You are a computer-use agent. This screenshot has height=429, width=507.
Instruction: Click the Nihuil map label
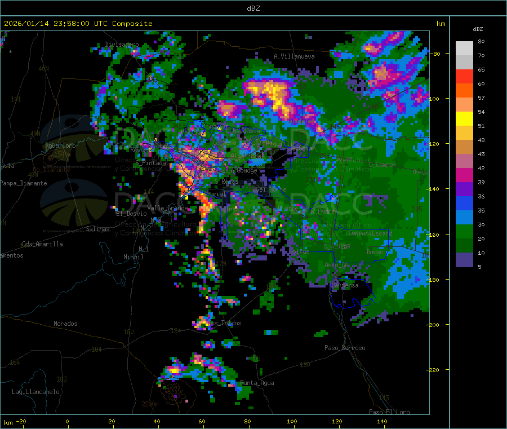click(133, 257)
